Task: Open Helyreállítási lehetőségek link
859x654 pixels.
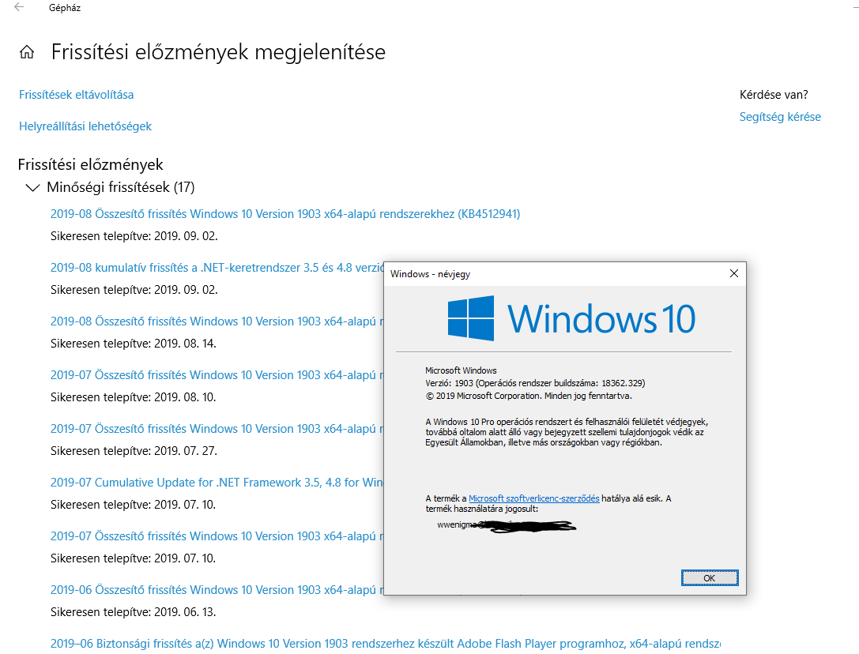Action: coord(85,126)
